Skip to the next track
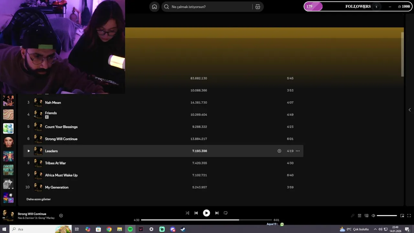Screen dimensions: 414x233 tap(217, 213)
